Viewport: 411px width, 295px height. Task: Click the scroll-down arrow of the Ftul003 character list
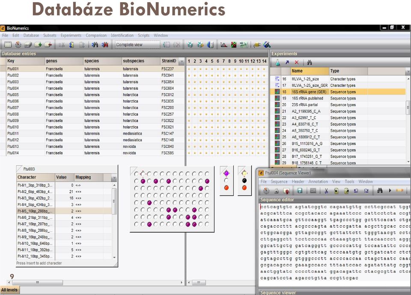114,257
